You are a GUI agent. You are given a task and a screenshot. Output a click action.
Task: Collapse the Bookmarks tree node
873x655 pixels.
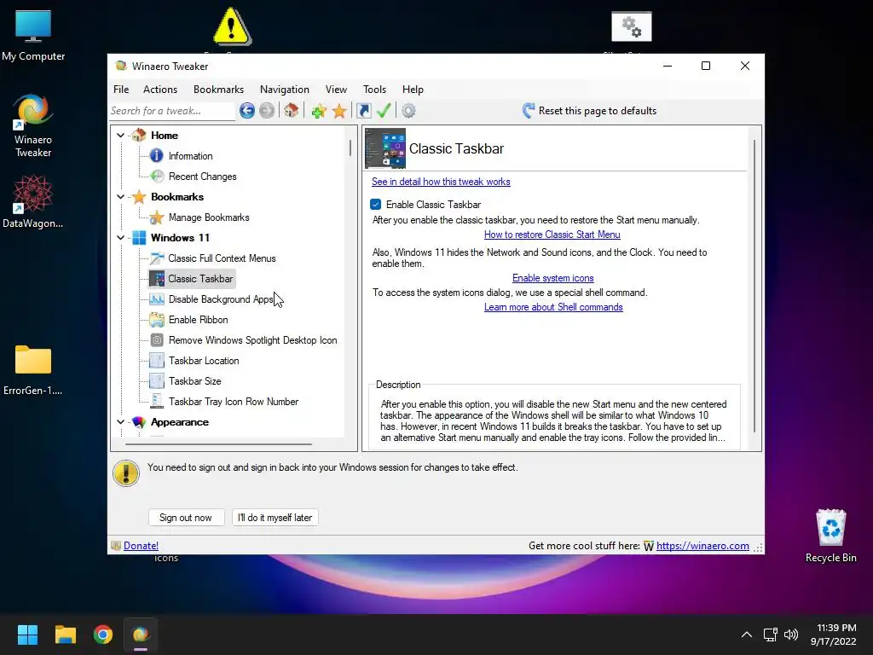(120, 197)
